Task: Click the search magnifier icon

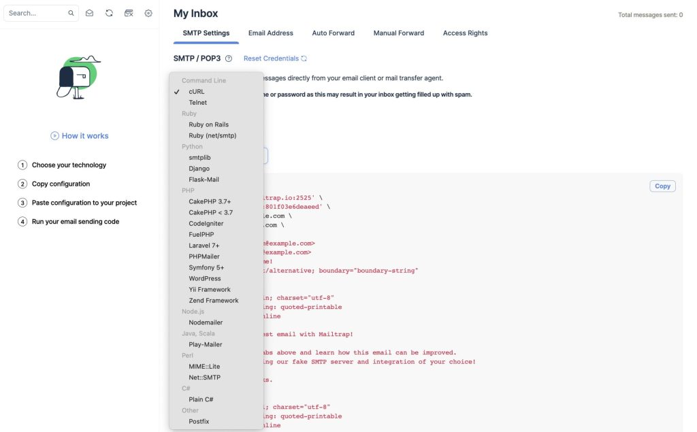Action: [70, 13]
